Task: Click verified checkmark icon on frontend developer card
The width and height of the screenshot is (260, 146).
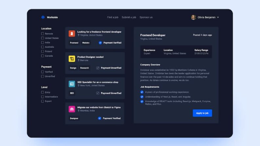Action: tap(100, 43)
